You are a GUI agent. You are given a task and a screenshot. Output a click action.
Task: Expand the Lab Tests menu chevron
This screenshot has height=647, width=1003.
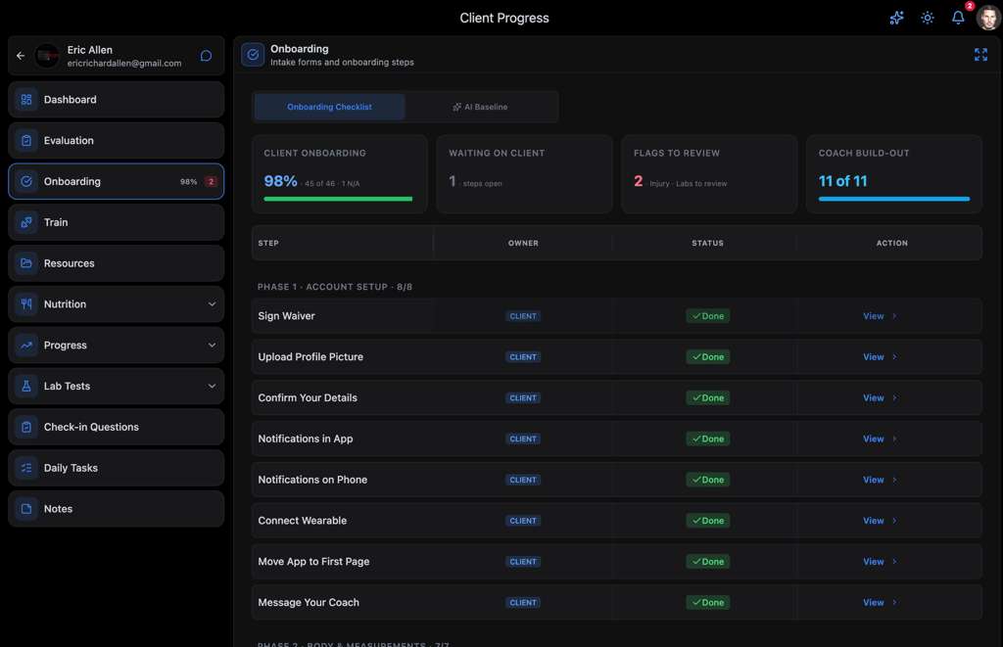pos(212,387)
